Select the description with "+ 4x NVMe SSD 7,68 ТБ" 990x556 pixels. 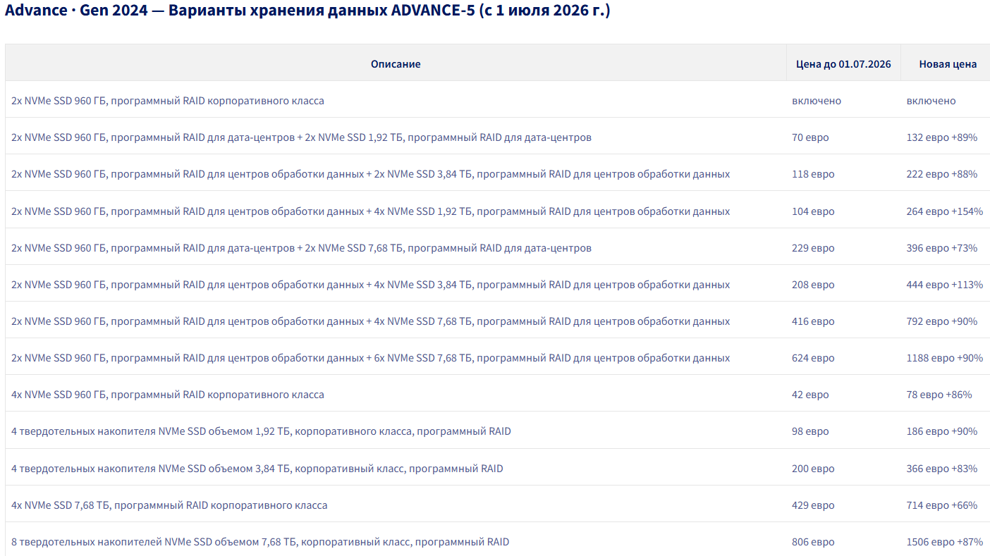point(371,321)
